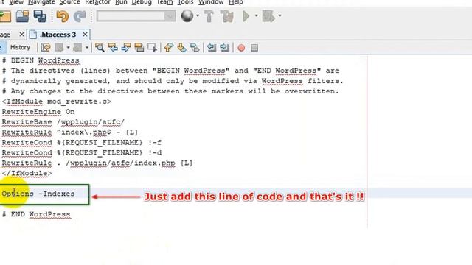Close the partially visible left editor tab
This screenshot has width=472, height=265.
21,35
